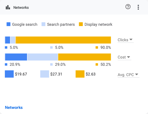Open the Cost metric dropdown

124,57
